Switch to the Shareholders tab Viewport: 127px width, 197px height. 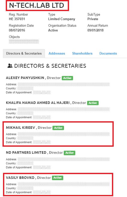pyautogui.click(x=82, y=53)
